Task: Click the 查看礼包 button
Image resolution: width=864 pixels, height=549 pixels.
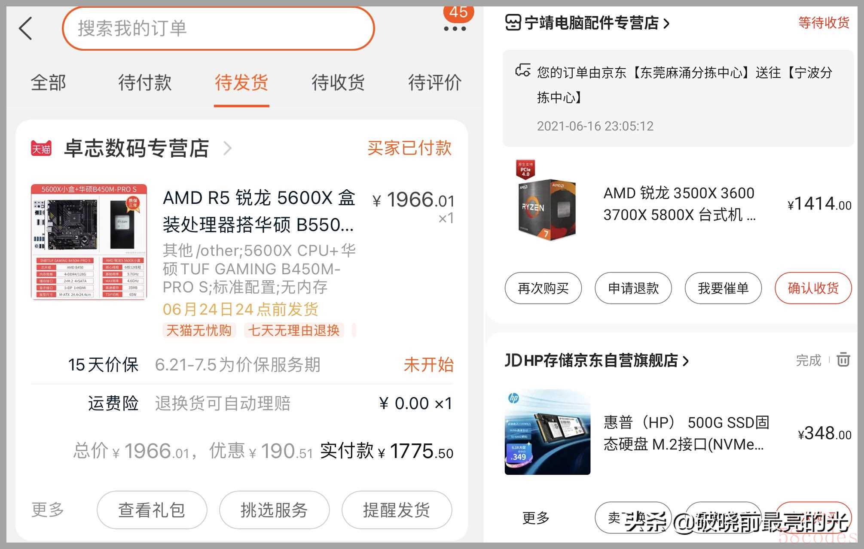Action: (152, 510)
